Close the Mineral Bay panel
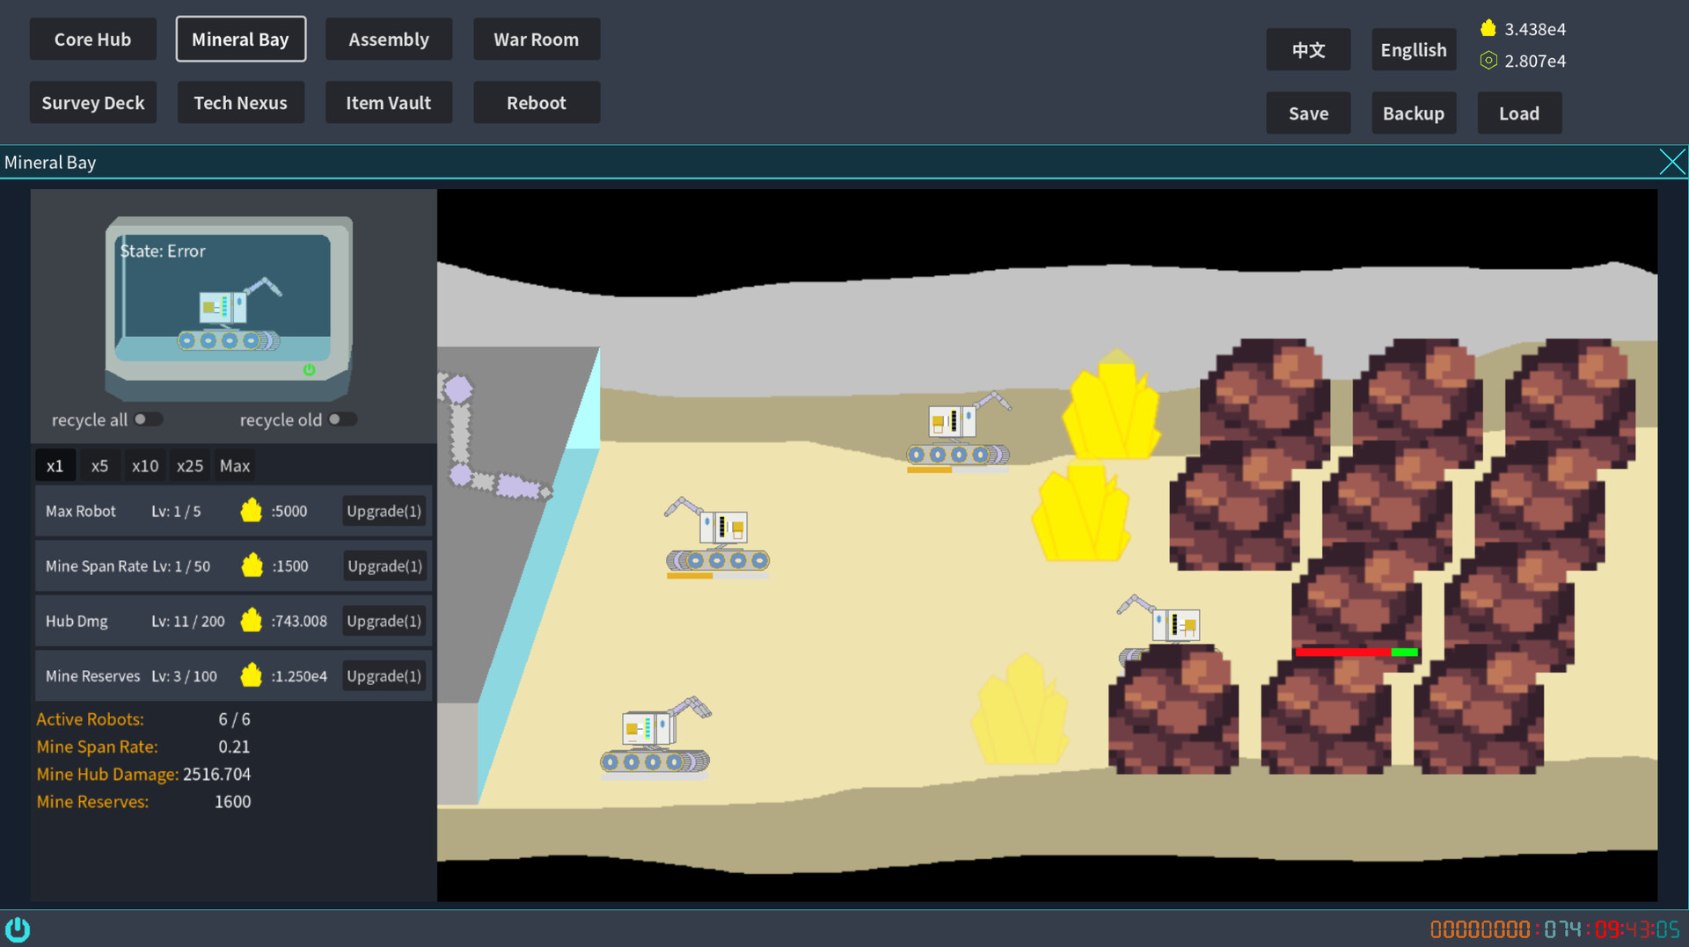This screenshot has width=1689, height=947. click(x=1672, y=161)
